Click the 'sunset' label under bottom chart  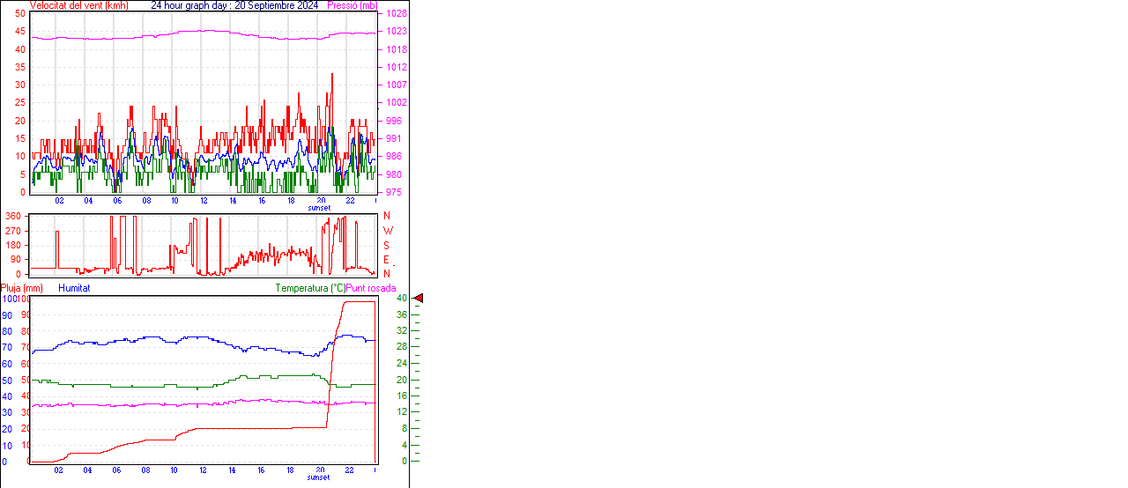318,477
